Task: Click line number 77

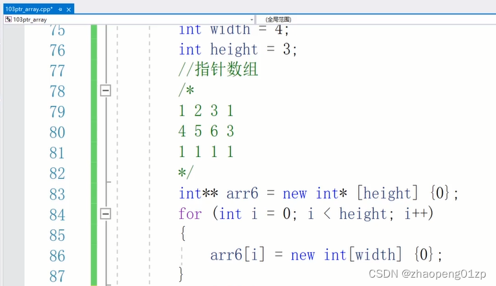Action: [x=58, y=70]
